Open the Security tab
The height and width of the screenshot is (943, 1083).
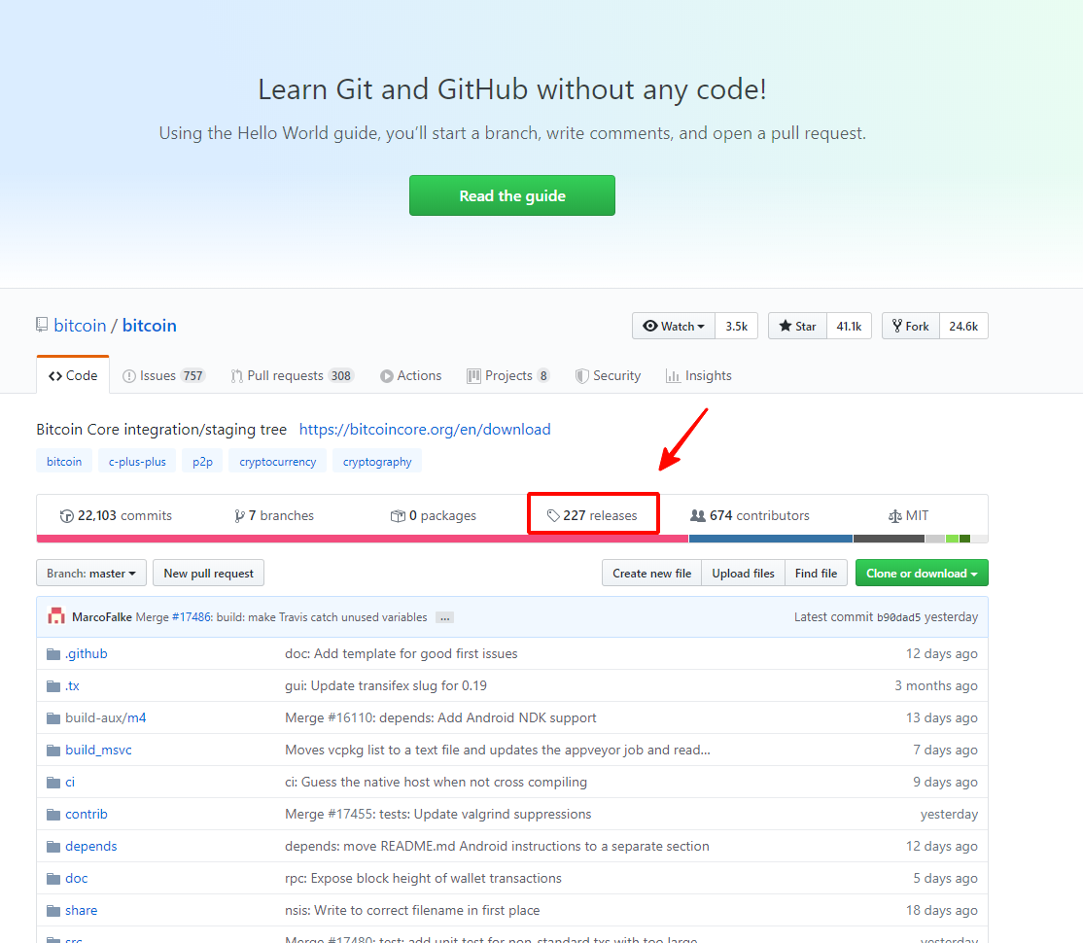[609, 376]
